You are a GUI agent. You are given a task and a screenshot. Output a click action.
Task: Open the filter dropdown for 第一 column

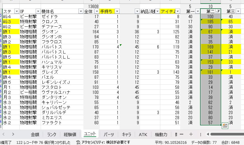(198, 11)
